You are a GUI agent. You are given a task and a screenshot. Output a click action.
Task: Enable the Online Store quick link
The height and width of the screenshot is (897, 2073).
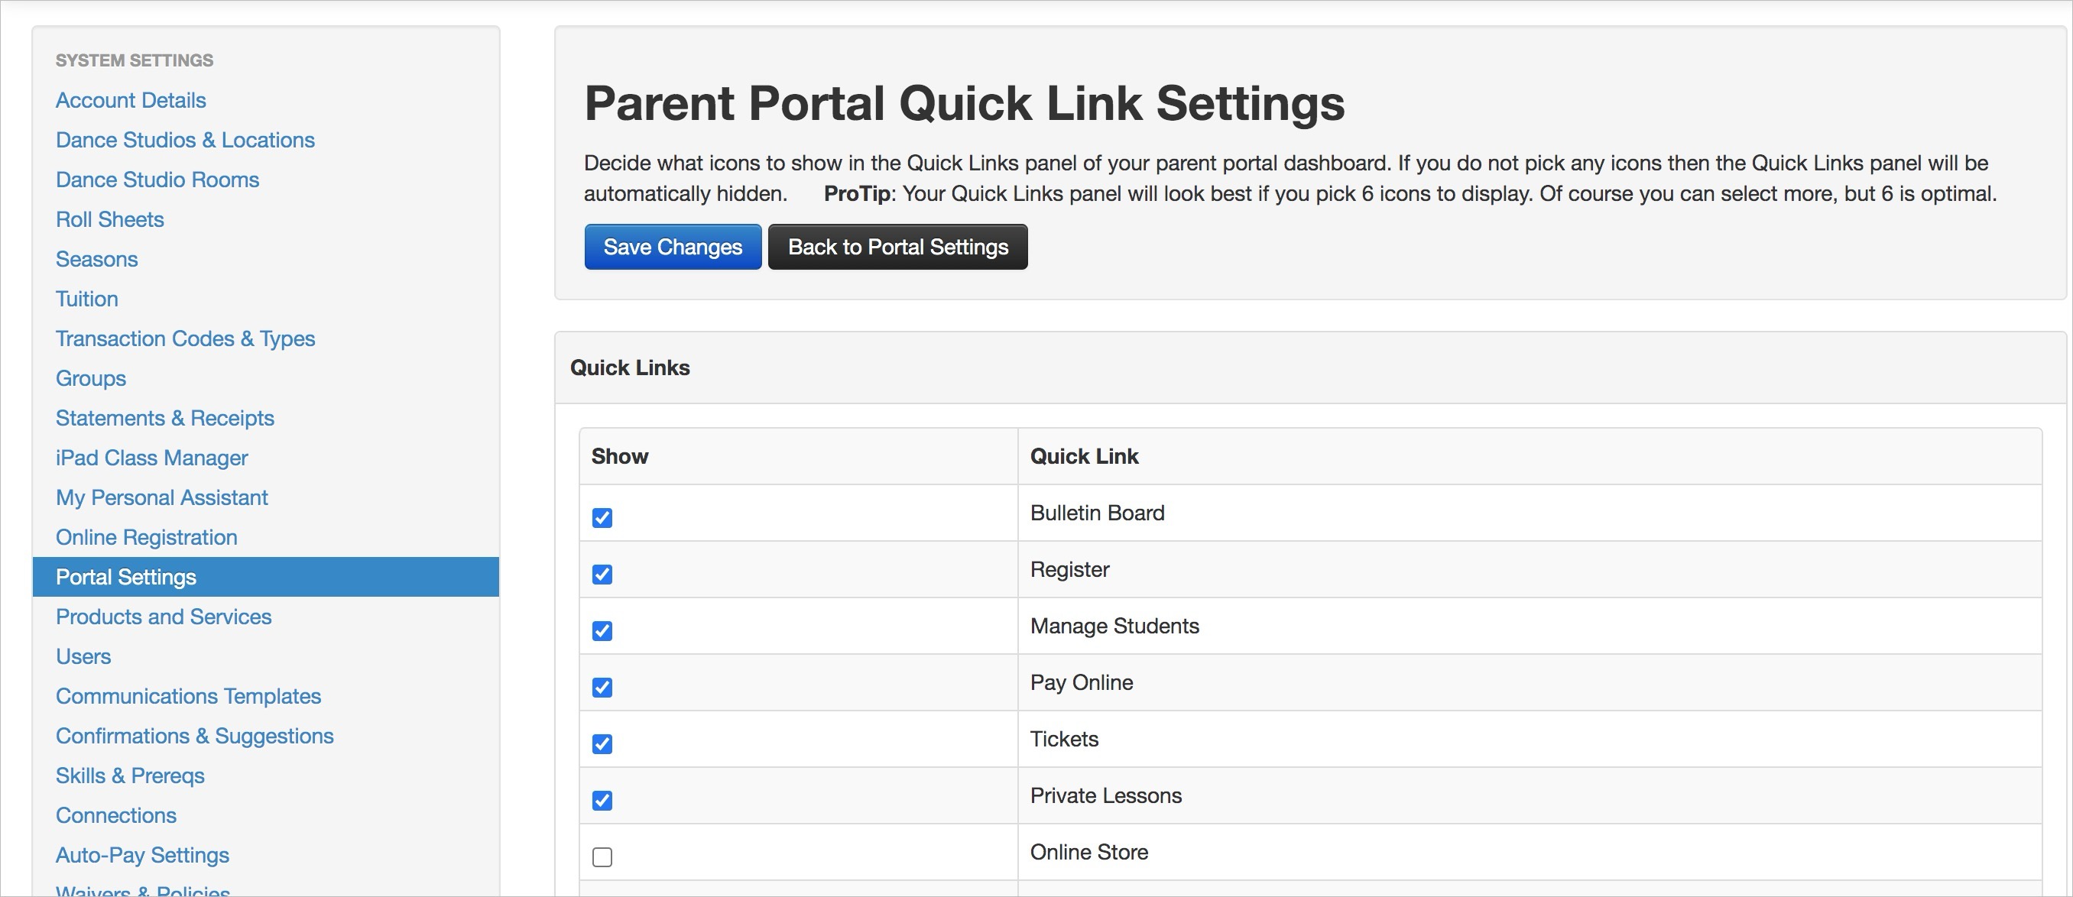pos(602,857)
